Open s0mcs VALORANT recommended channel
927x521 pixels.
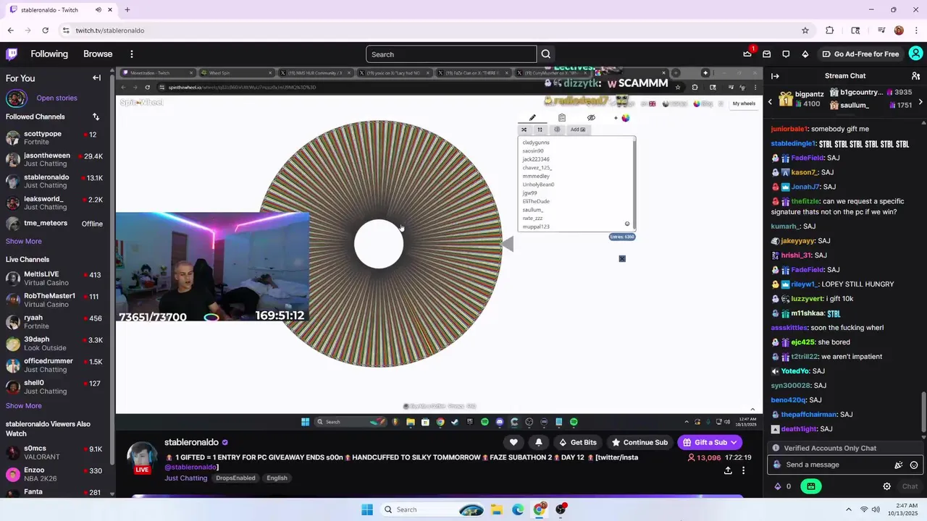pos(54,452)
